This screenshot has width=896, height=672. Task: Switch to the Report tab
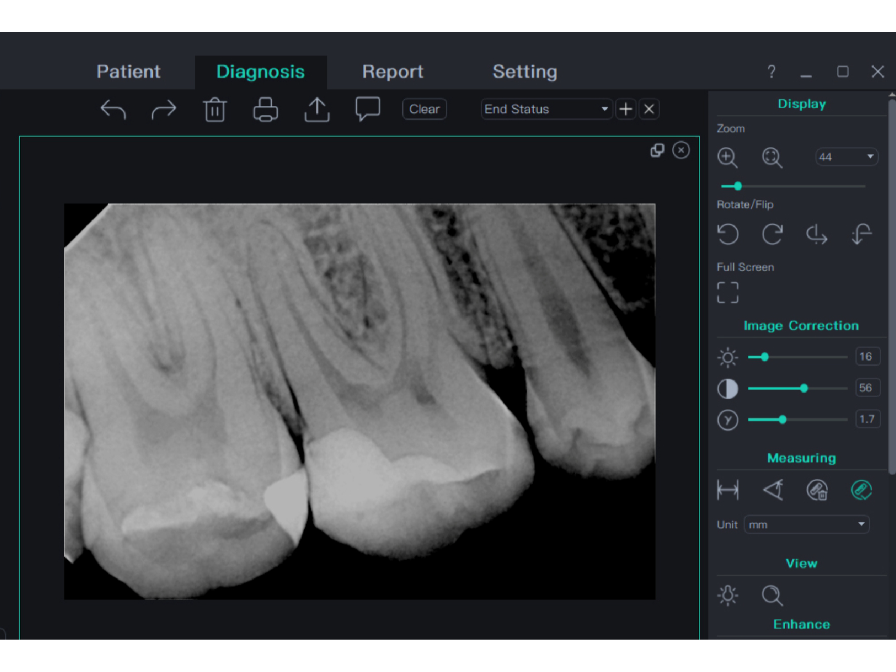393,72
